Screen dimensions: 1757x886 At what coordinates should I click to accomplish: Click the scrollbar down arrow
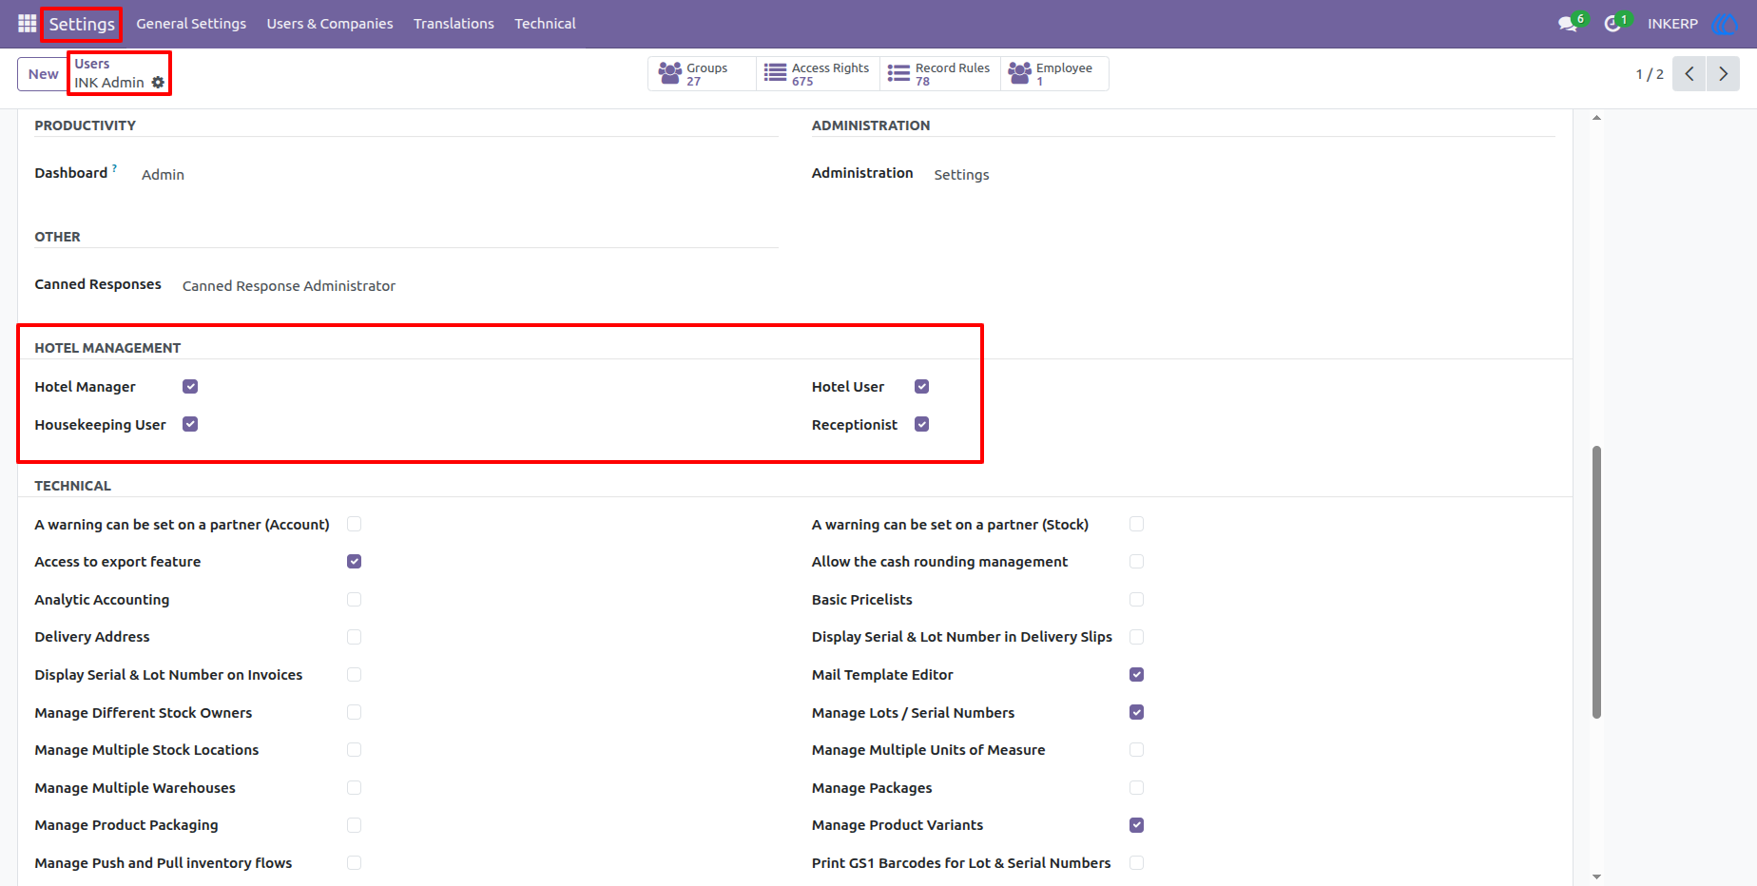(x=1596, y=876)
